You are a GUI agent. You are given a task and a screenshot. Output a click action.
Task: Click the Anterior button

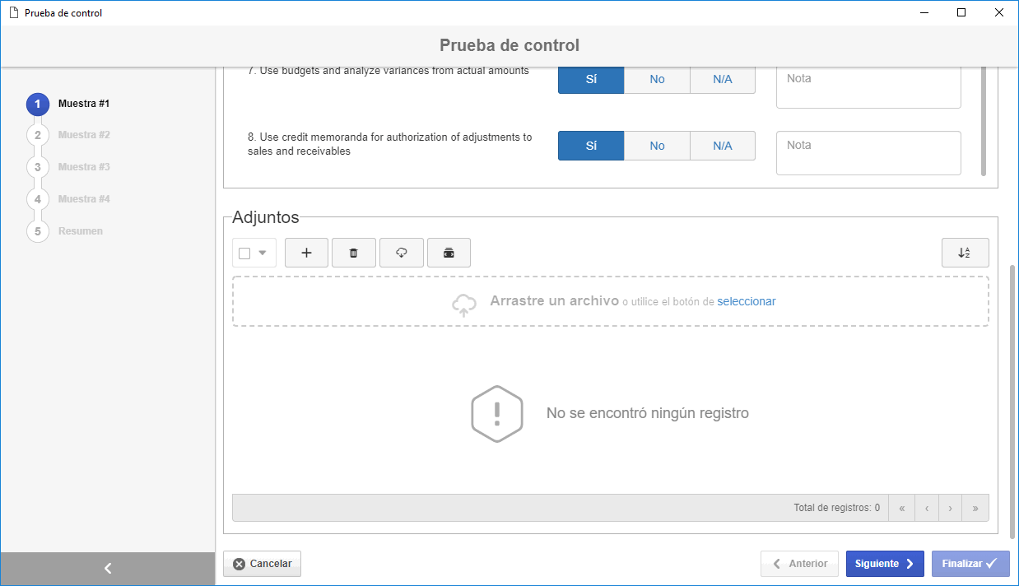tap(799, 564)
